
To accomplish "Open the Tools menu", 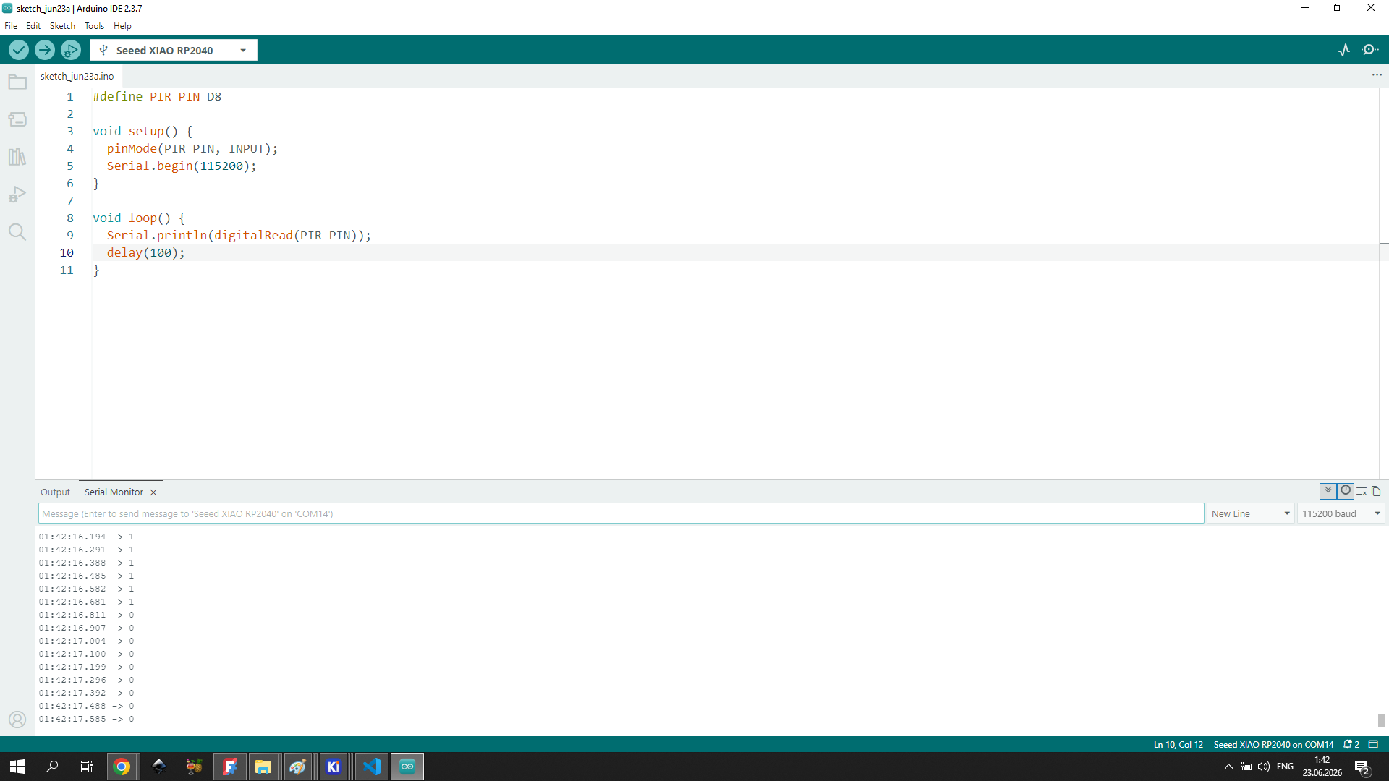I will (94, 26).
